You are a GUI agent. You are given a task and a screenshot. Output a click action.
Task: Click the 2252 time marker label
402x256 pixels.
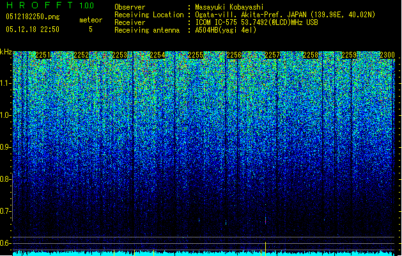coord(81,55)
